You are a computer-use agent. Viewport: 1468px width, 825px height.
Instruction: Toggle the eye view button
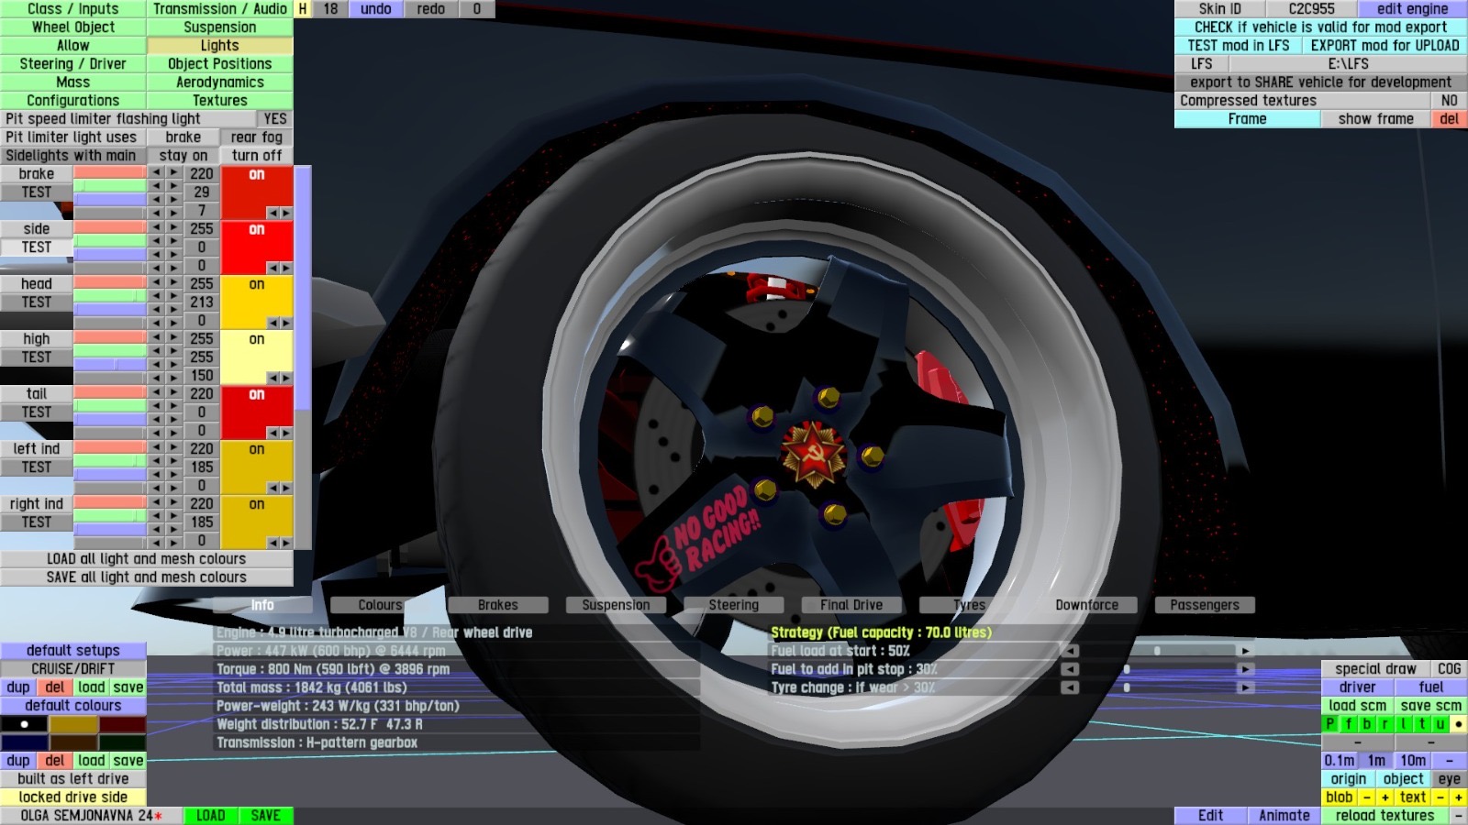click(x=1450, y=778)
